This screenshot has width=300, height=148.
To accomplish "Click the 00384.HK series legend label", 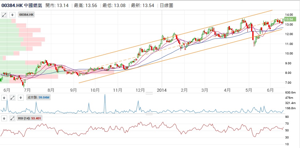I will (x=26, y=14).
